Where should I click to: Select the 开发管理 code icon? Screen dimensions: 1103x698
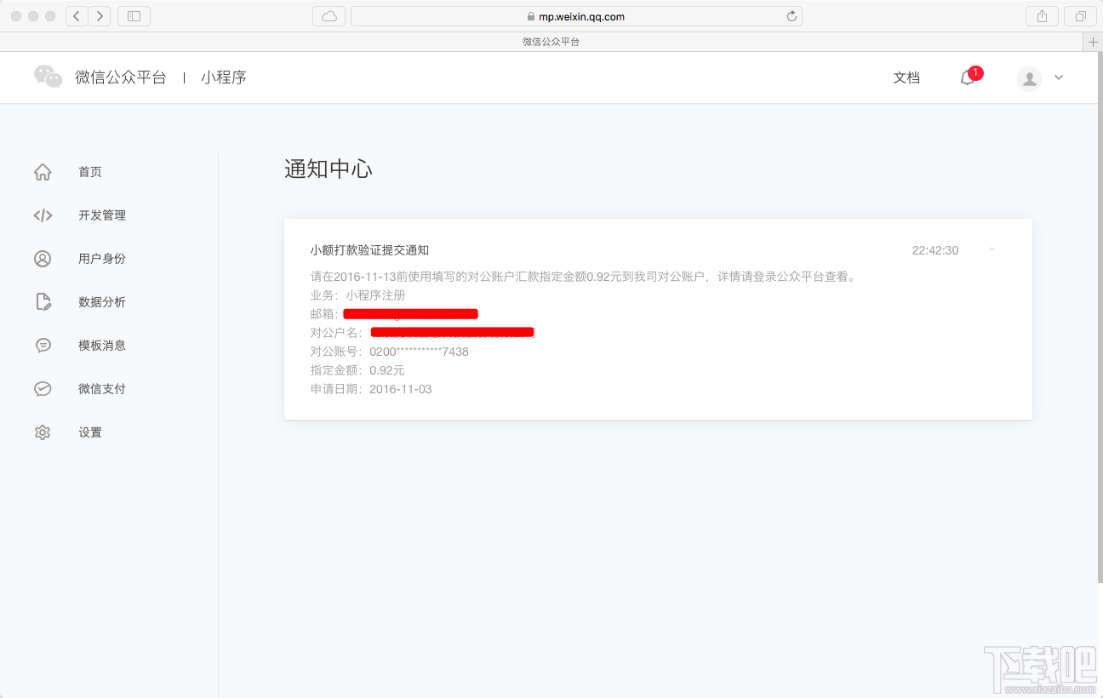(x=43, y=215)
